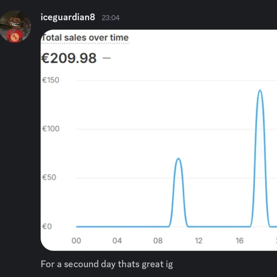Open the iceguardian8 username profile
This screenshot has height=277, width=277.
68,18
